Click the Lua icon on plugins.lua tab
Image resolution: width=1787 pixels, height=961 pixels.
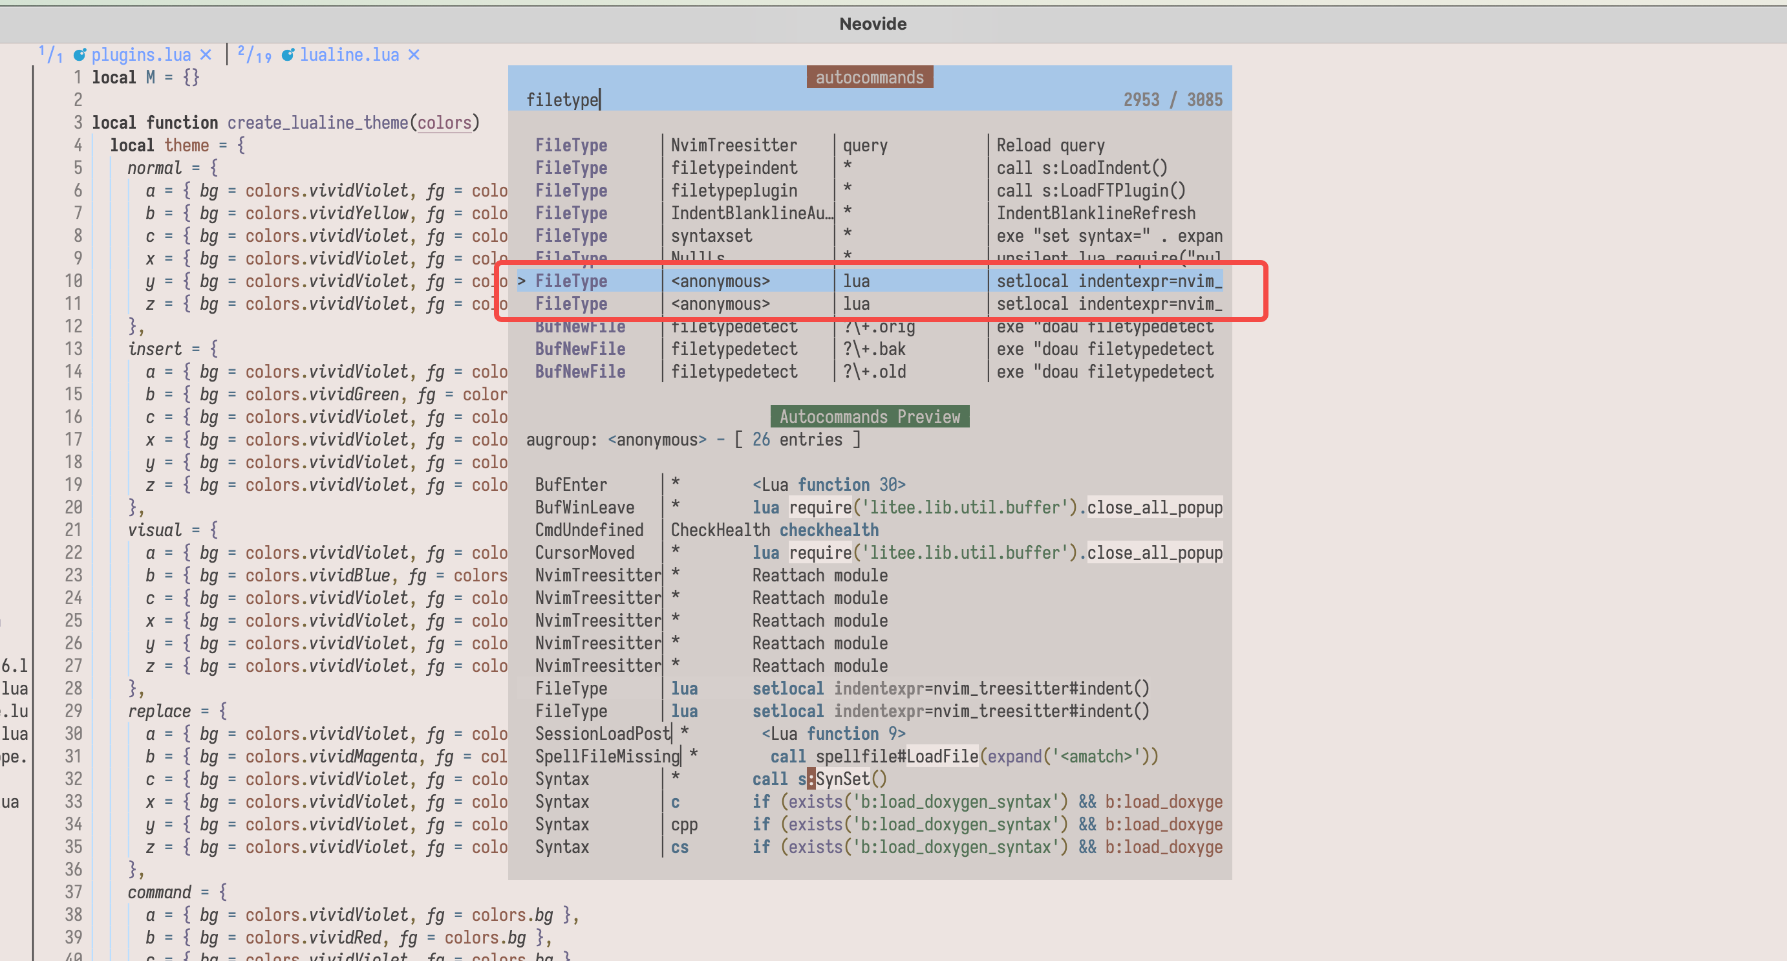pyautogui.click(x=80, y=55)
